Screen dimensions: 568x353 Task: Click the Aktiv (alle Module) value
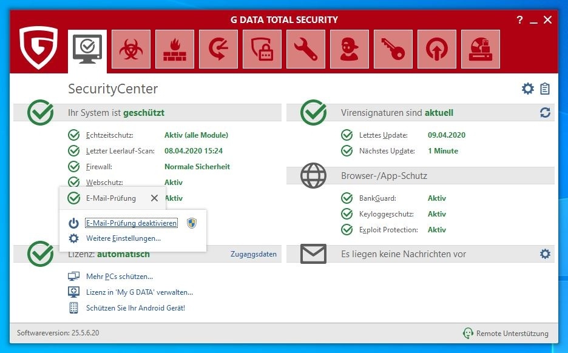[x=197, y=135]
